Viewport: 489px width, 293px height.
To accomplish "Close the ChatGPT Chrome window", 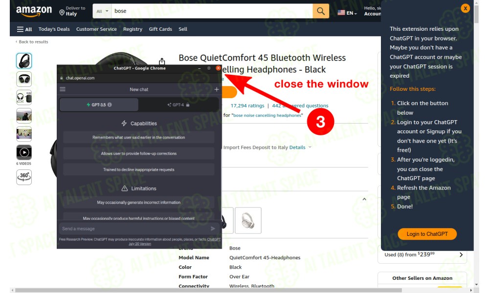I will point(218,68).
